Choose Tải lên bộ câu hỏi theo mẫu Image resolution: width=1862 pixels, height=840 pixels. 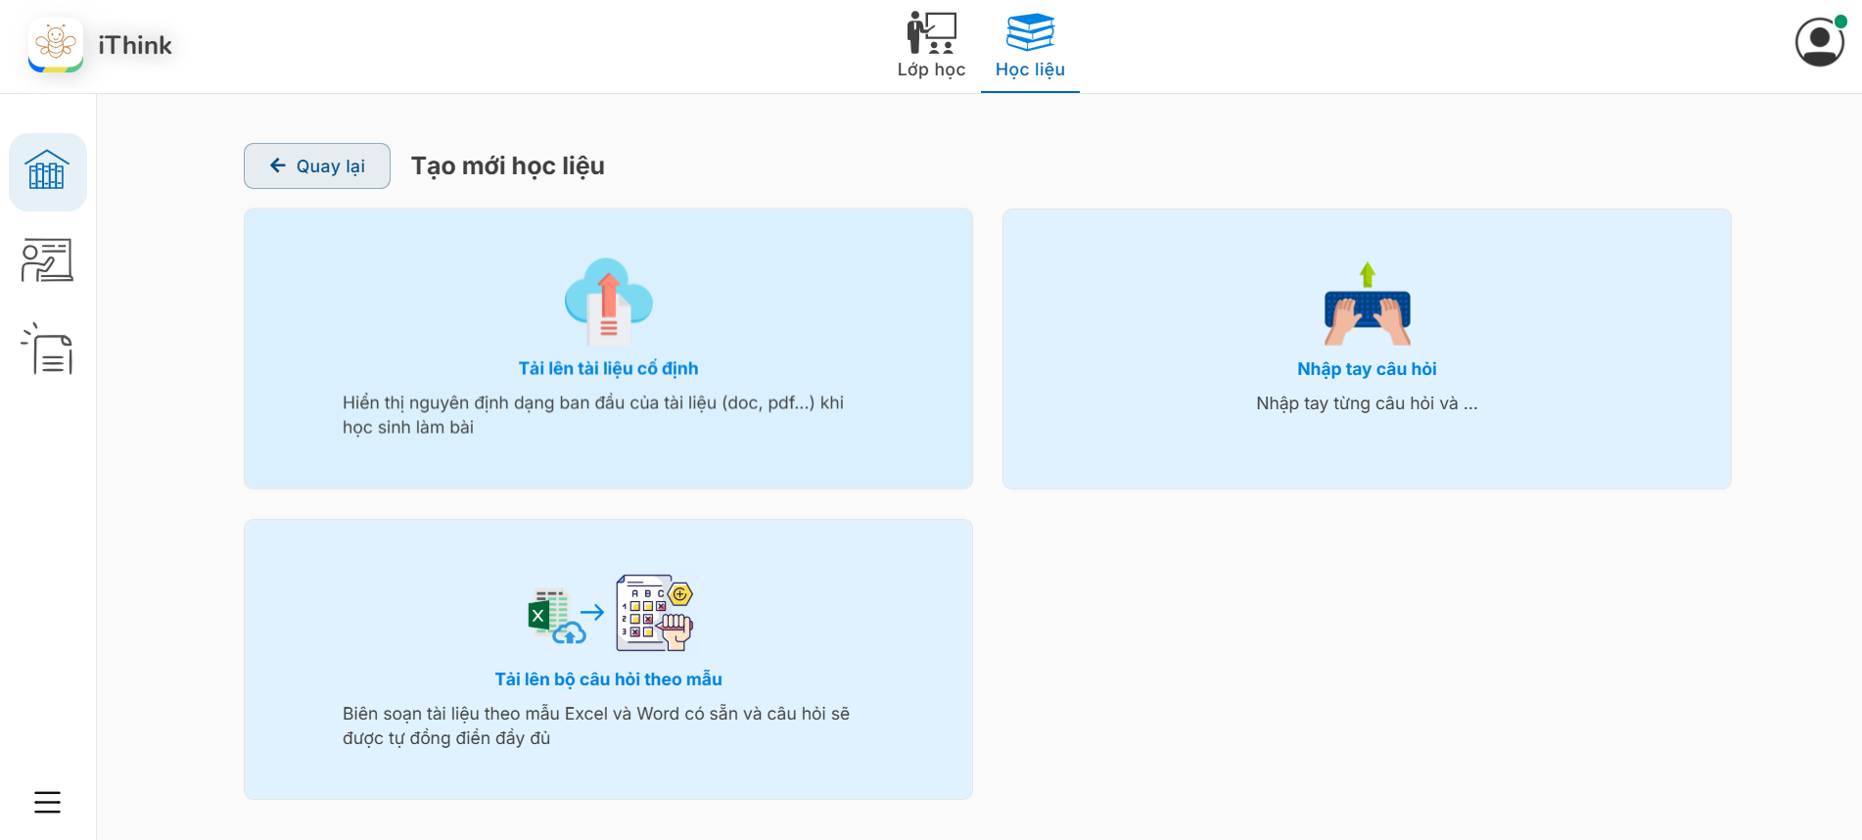click(608, 679)
